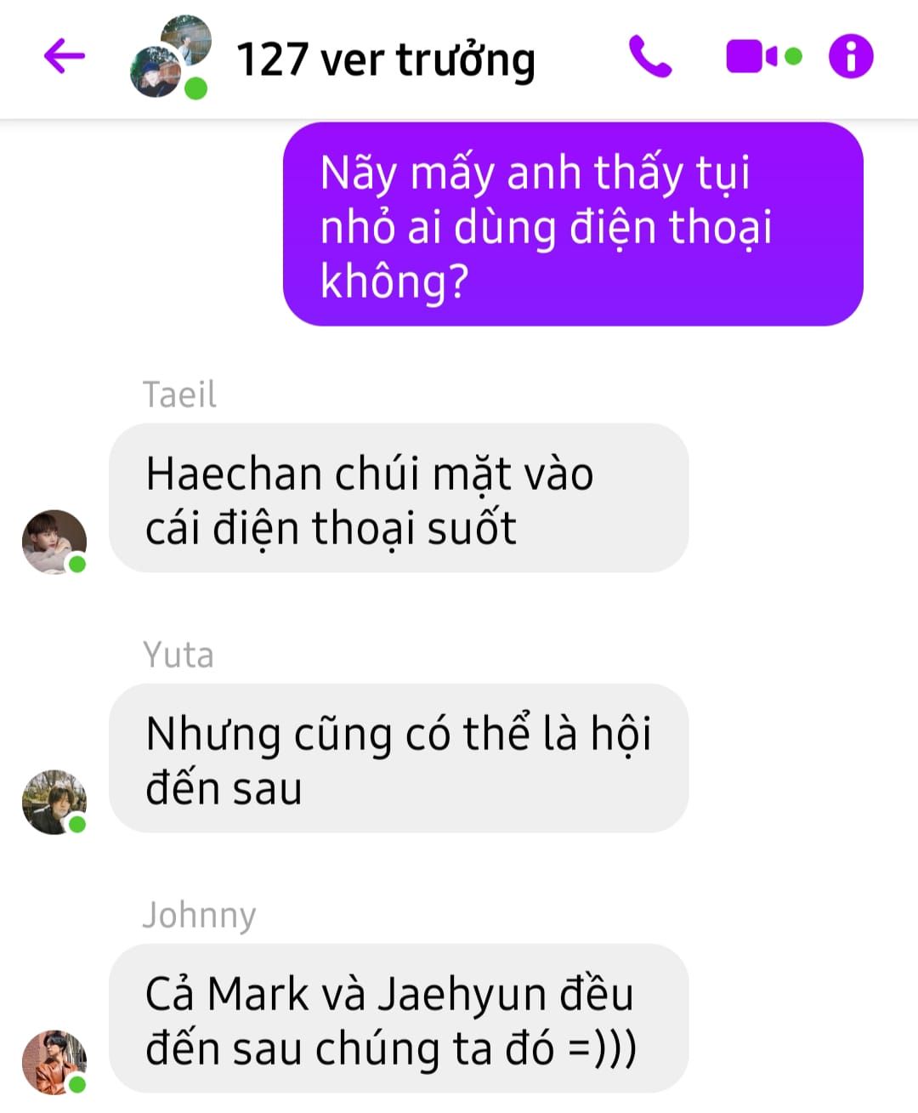Tap green active dot on group avatar
The width and height of the screenshot is (918, 1113).
pyautogui.click(x=196, y=88)
